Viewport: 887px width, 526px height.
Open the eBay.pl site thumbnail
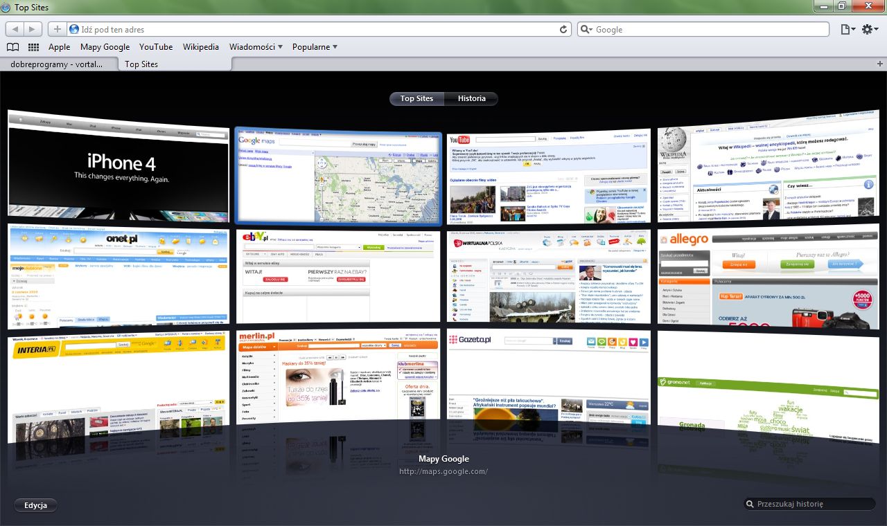[338, 277]
